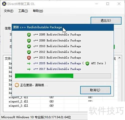Click the spinning update status icon
Viewport: 125px width, 120px height.
[x=17, y=85]
